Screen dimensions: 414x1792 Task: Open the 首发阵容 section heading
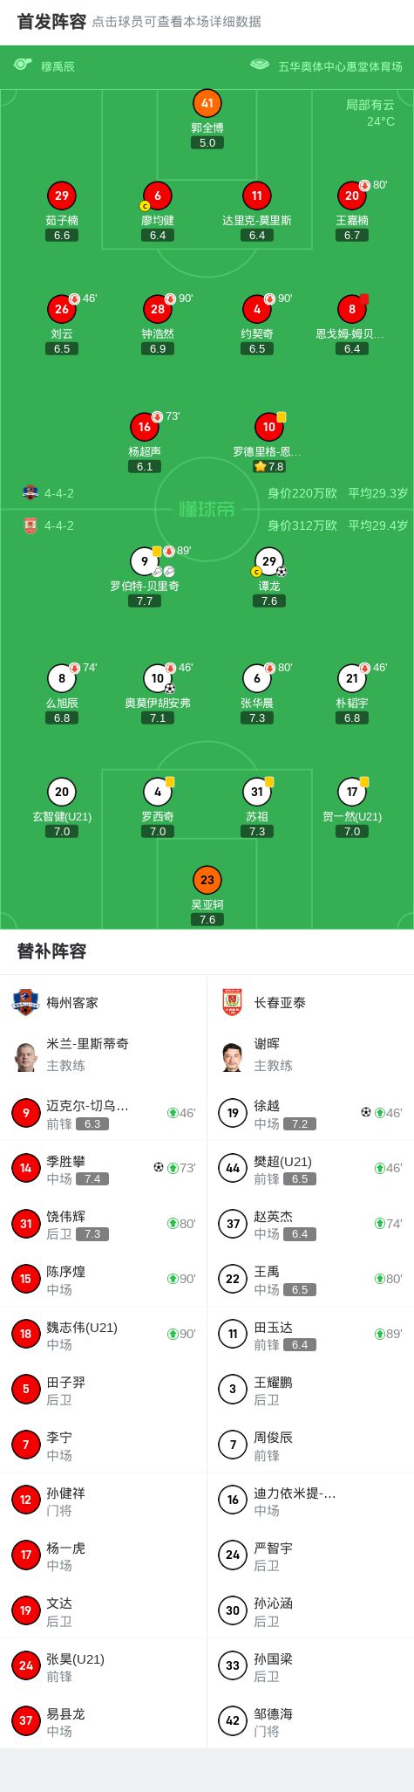(51, 21)
